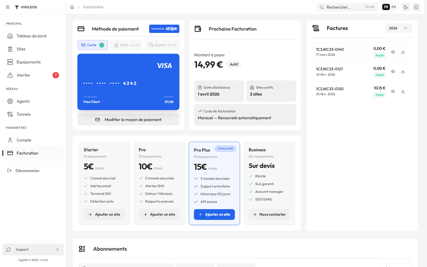
Task: Expand the Support panel
Action: (x=33, y=249)
